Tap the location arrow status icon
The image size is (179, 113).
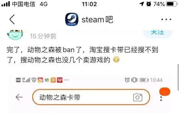pyautogui.click(x=142, y=4)
